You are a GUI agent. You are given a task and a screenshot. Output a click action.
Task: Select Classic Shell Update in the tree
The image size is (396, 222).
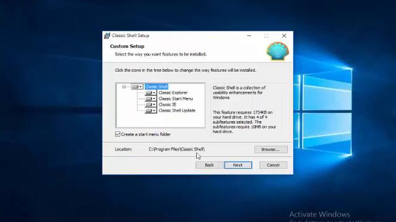[x=177, y=110]
